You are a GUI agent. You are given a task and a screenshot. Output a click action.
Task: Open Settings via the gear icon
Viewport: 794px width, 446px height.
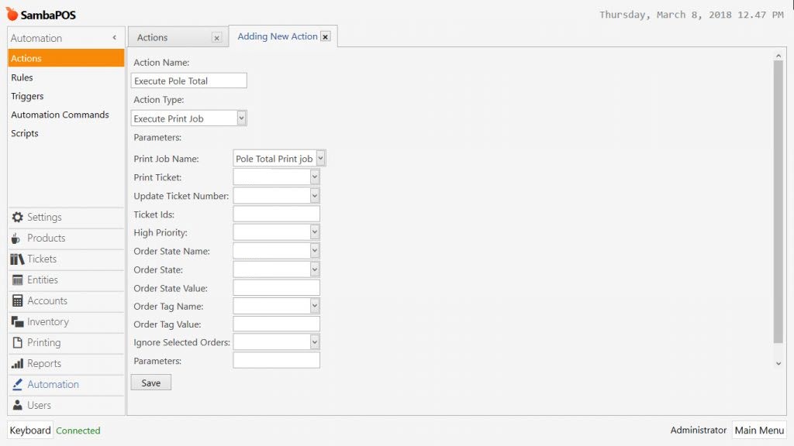coord(35,217)
